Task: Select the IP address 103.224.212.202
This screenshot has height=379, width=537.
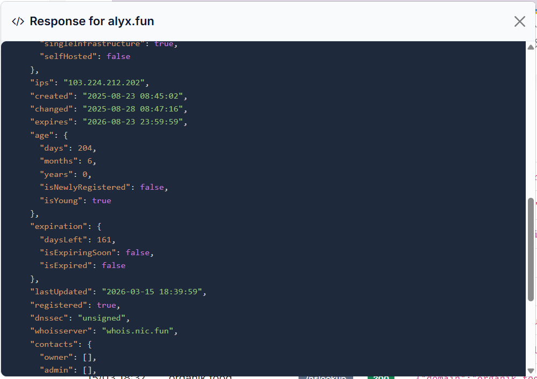Action: pyautogui.click(x=105, y=82)
